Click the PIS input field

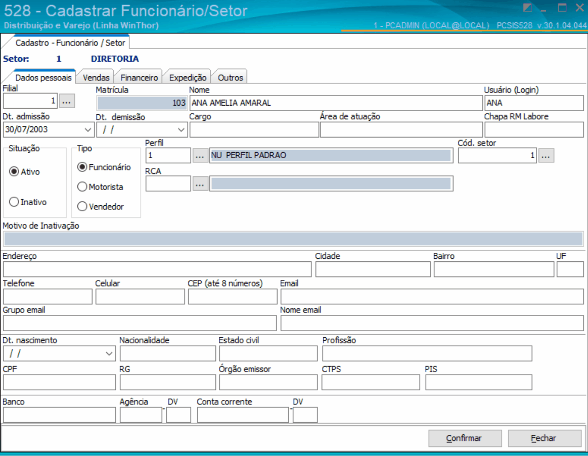478,383
